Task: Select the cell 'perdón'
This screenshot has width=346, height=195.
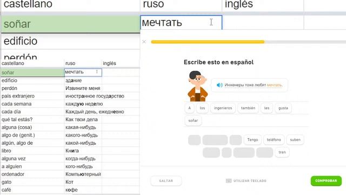Action: [x=32, y=88]
